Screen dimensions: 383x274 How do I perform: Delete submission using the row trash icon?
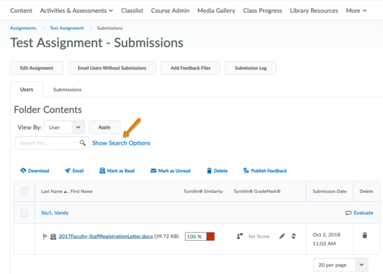coord(364,235)
